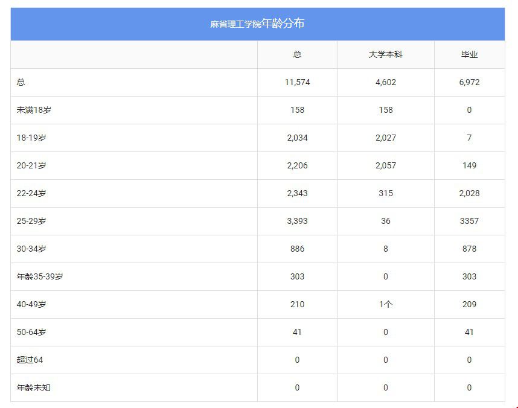Click the 25-29岁 row label
Image resolution: width=518 pixels, height=408 pixels.
[x=31, y=221]
